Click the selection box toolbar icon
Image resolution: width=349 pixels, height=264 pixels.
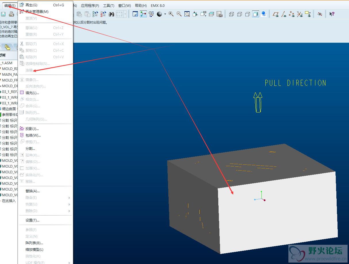(119, 14)
